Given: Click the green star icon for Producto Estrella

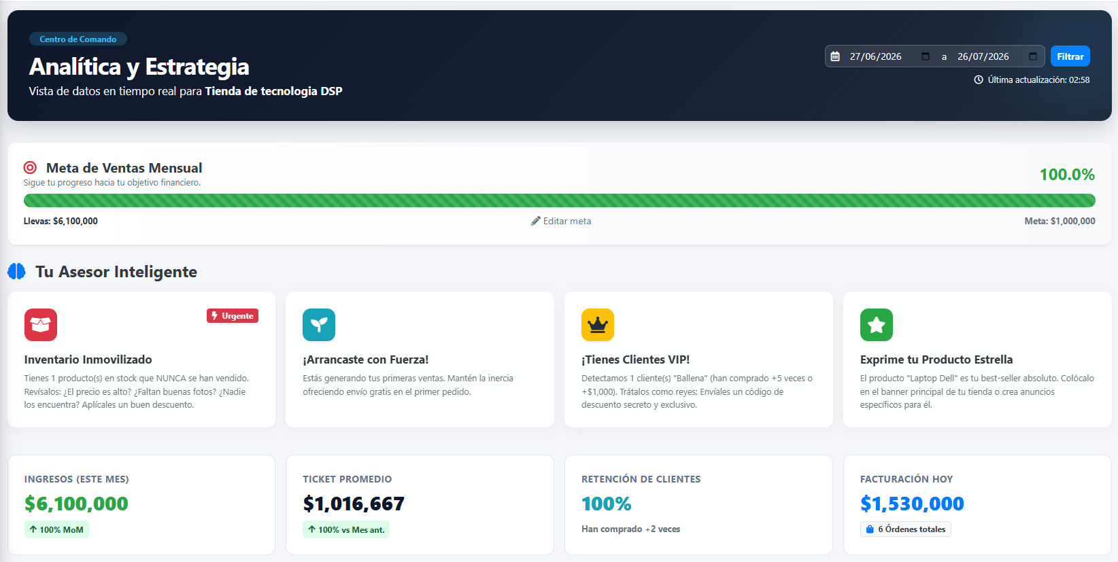Looking at the screenshot, I should (x=877, y=325).
